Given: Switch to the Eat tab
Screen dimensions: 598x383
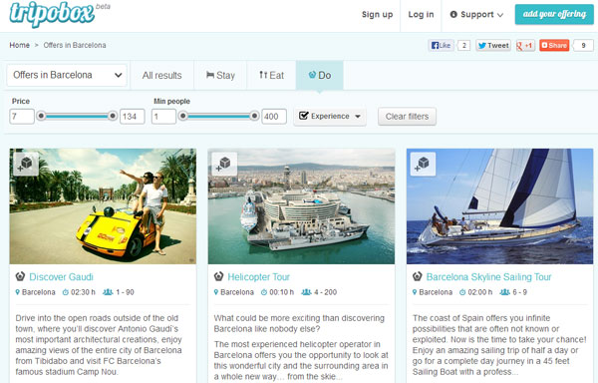Looking at the screenshot, I should click(x=271, y=75).
